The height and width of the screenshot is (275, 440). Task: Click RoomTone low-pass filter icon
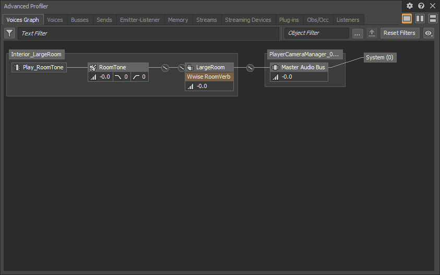point(118,77)
